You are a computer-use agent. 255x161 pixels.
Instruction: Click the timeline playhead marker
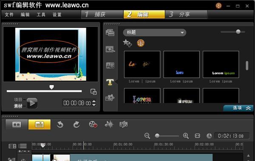coord(43,145)
